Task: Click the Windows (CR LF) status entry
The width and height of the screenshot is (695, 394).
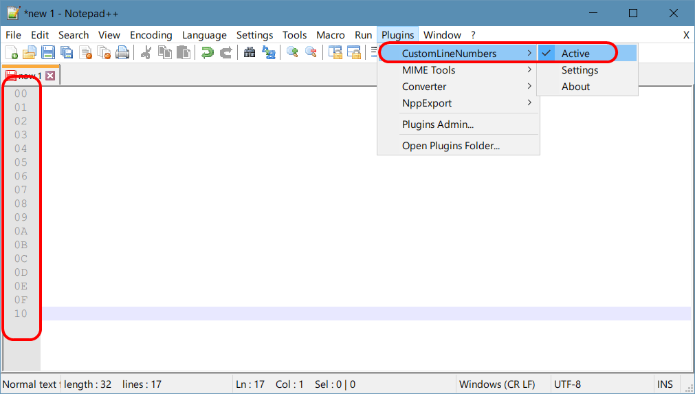Action: pyautogui.click(x=497, y=384)
